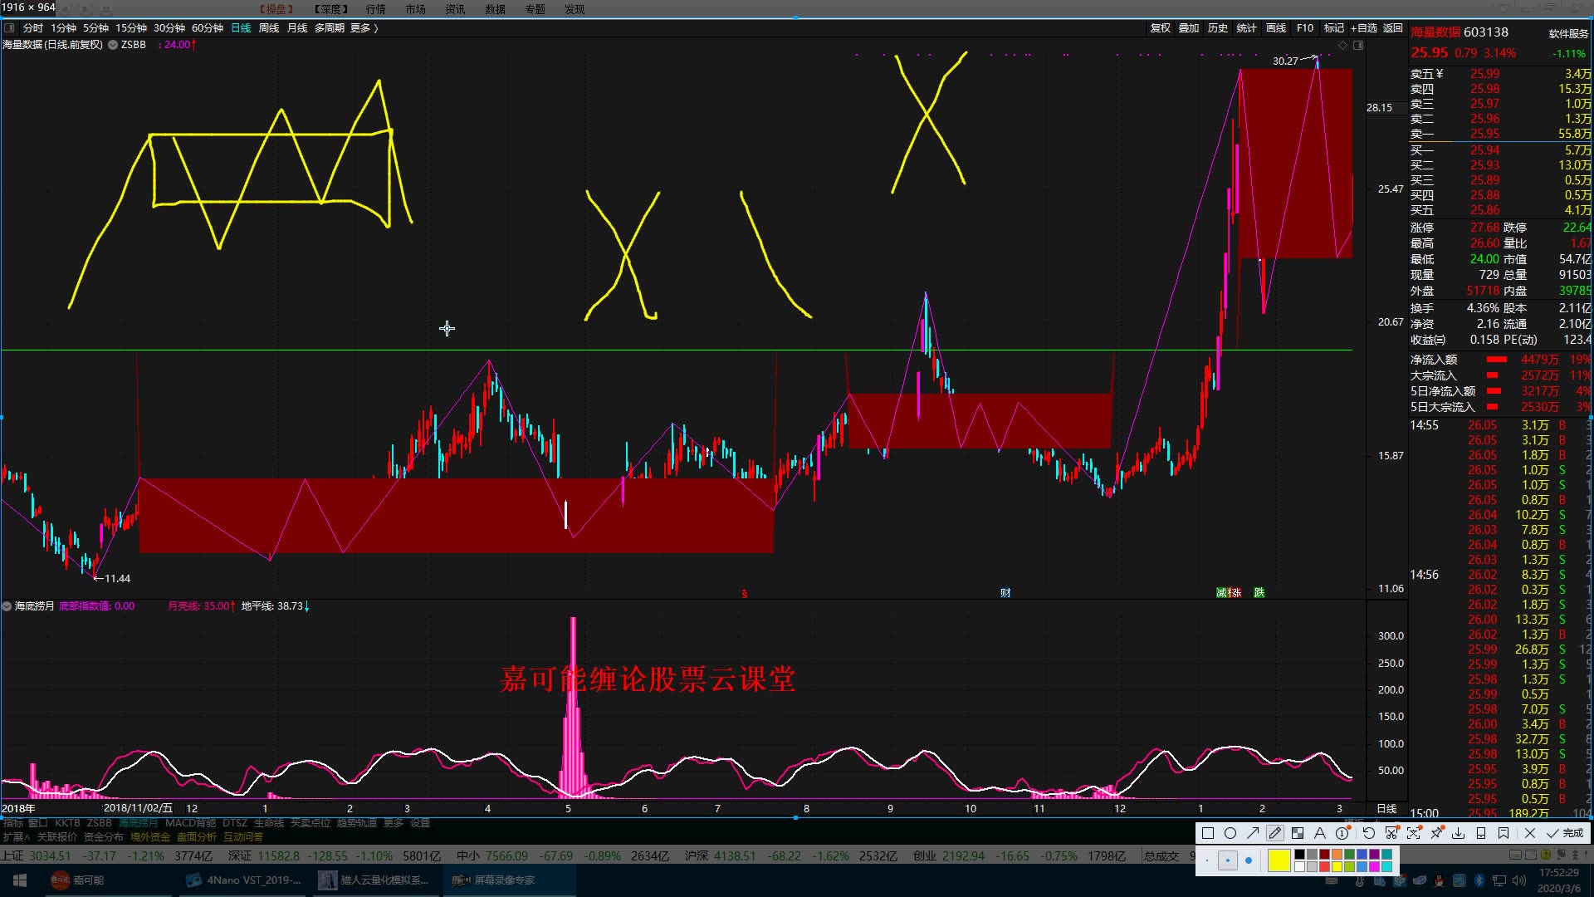
Task: Open the 市场 top menu
Action: coord(416,9)
